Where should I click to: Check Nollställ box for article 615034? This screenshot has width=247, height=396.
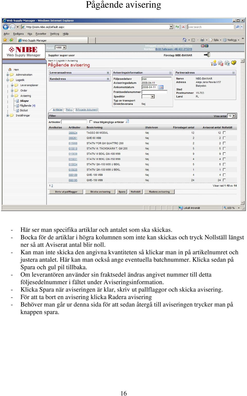224,164
